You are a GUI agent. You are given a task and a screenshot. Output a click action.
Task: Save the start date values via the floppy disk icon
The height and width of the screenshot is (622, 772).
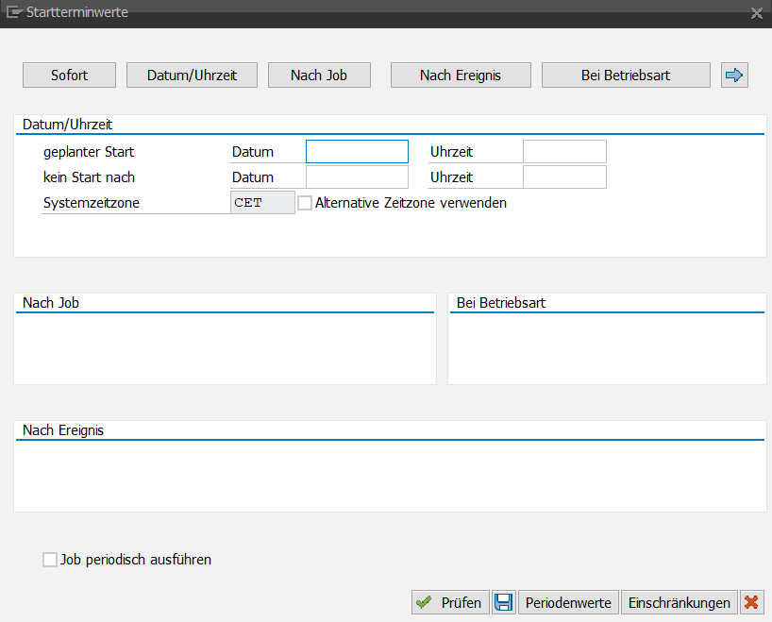pos(504,602)
